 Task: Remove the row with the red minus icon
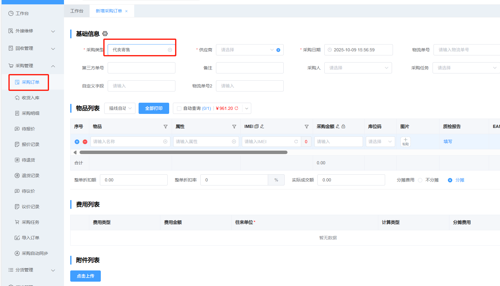[85, 142]
